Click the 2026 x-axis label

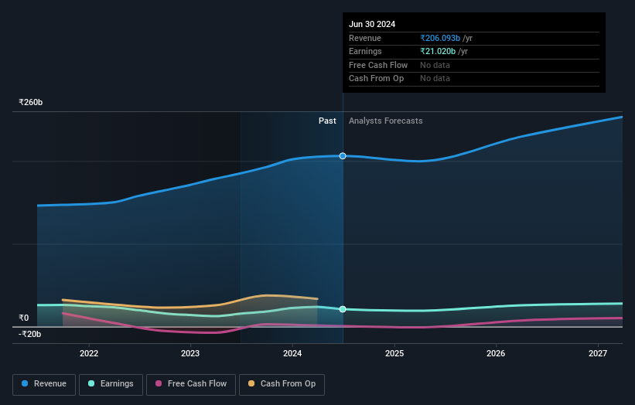[x=496, y=353]
